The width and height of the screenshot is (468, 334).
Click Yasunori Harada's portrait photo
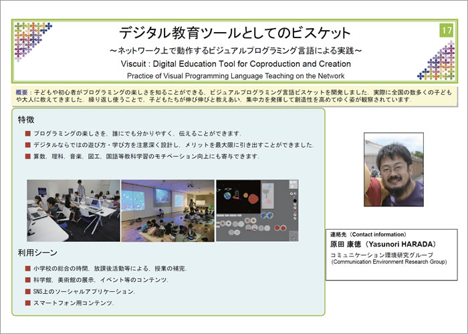(393, 169)
